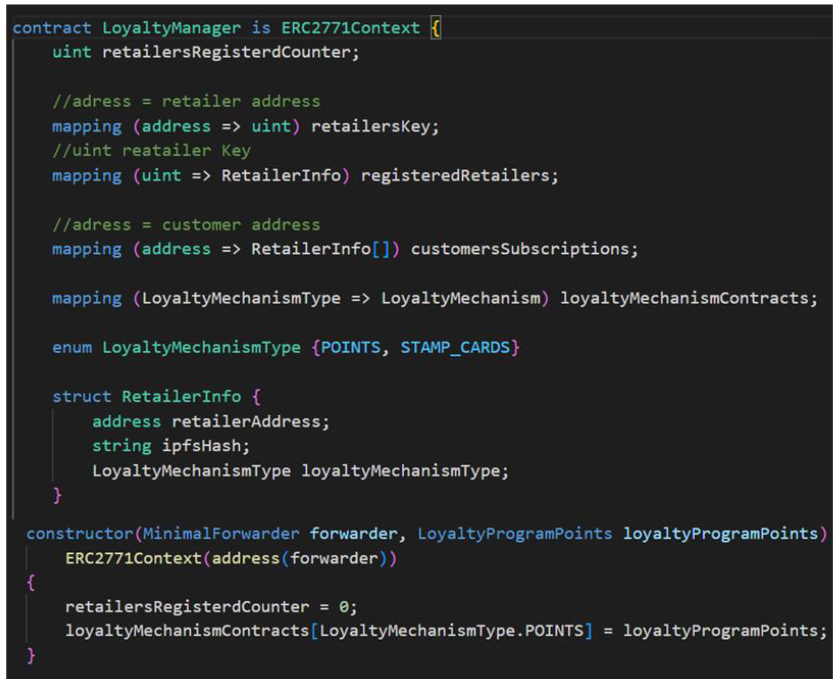Click the highlighted opening brace after ERC2771Context

click(x=435, y=28)
